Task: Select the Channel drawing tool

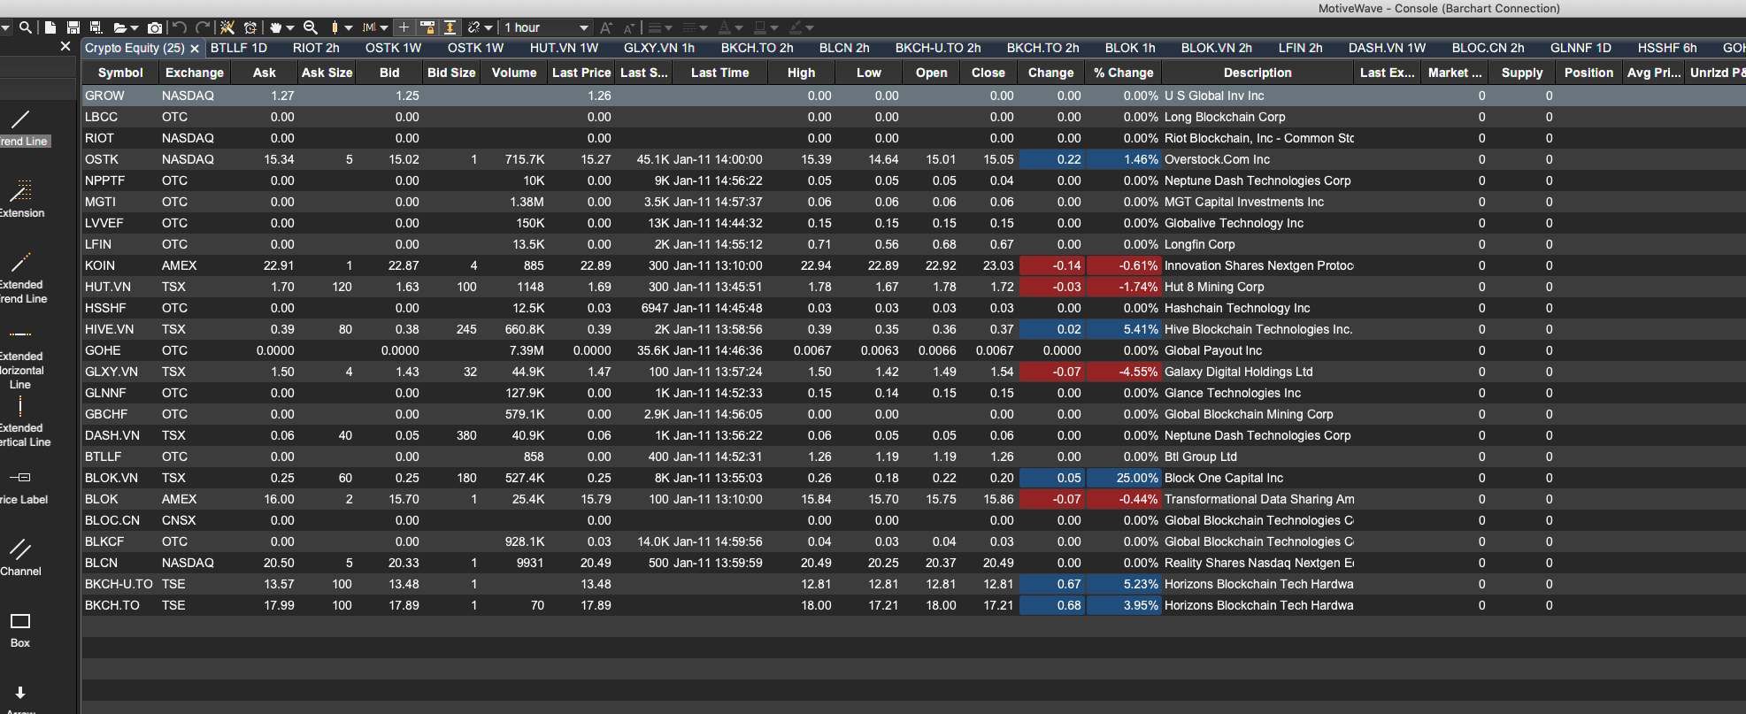Action: point(20,557)
